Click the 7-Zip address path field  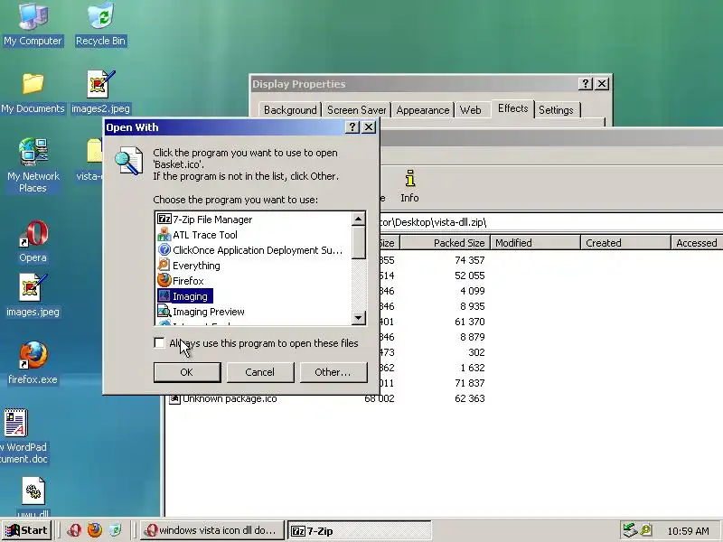551,222
